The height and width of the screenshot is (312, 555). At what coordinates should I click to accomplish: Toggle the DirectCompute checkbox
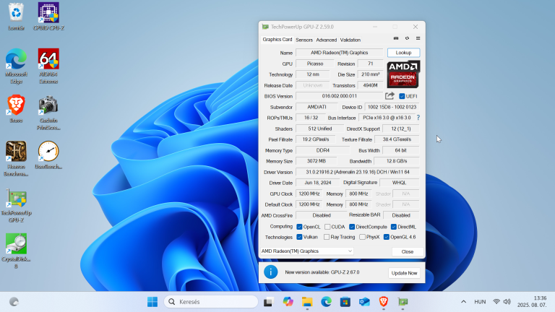(352, 227)
